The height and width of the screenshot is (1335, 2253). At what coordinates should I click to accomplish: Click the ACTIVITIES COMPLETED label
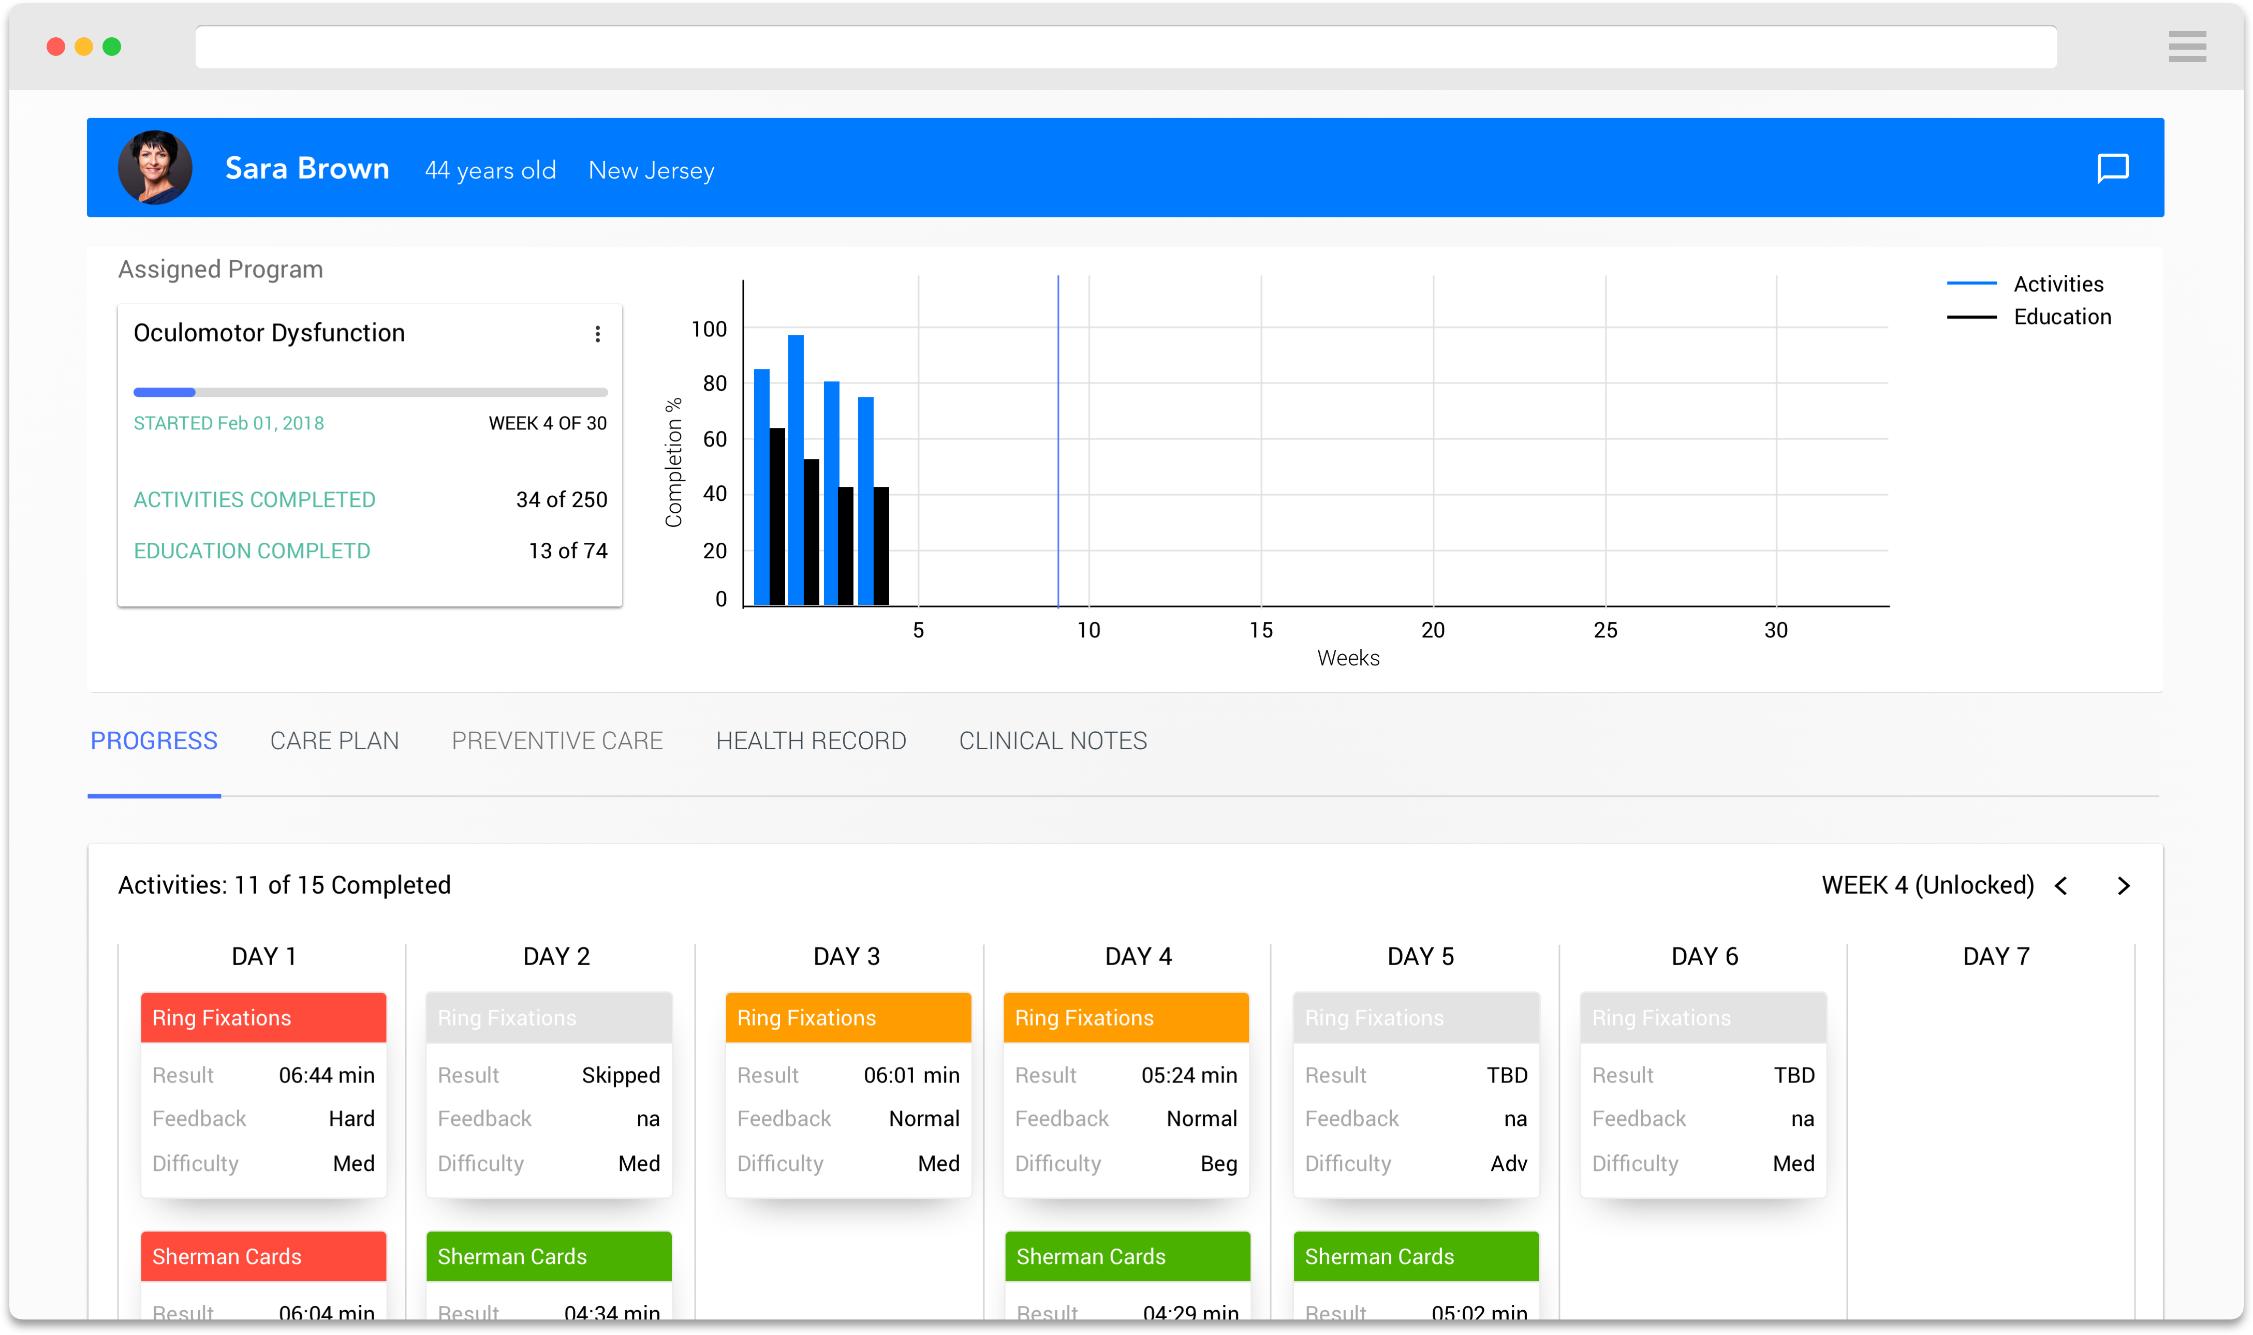click(255, 499)
